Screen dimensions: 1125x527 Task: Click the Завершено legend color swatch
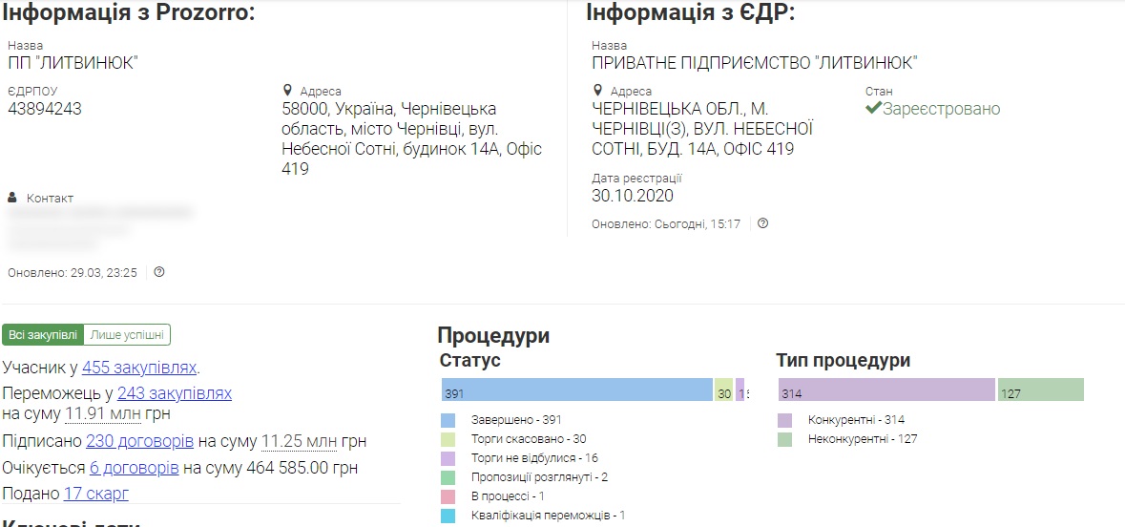coord(448,421)
